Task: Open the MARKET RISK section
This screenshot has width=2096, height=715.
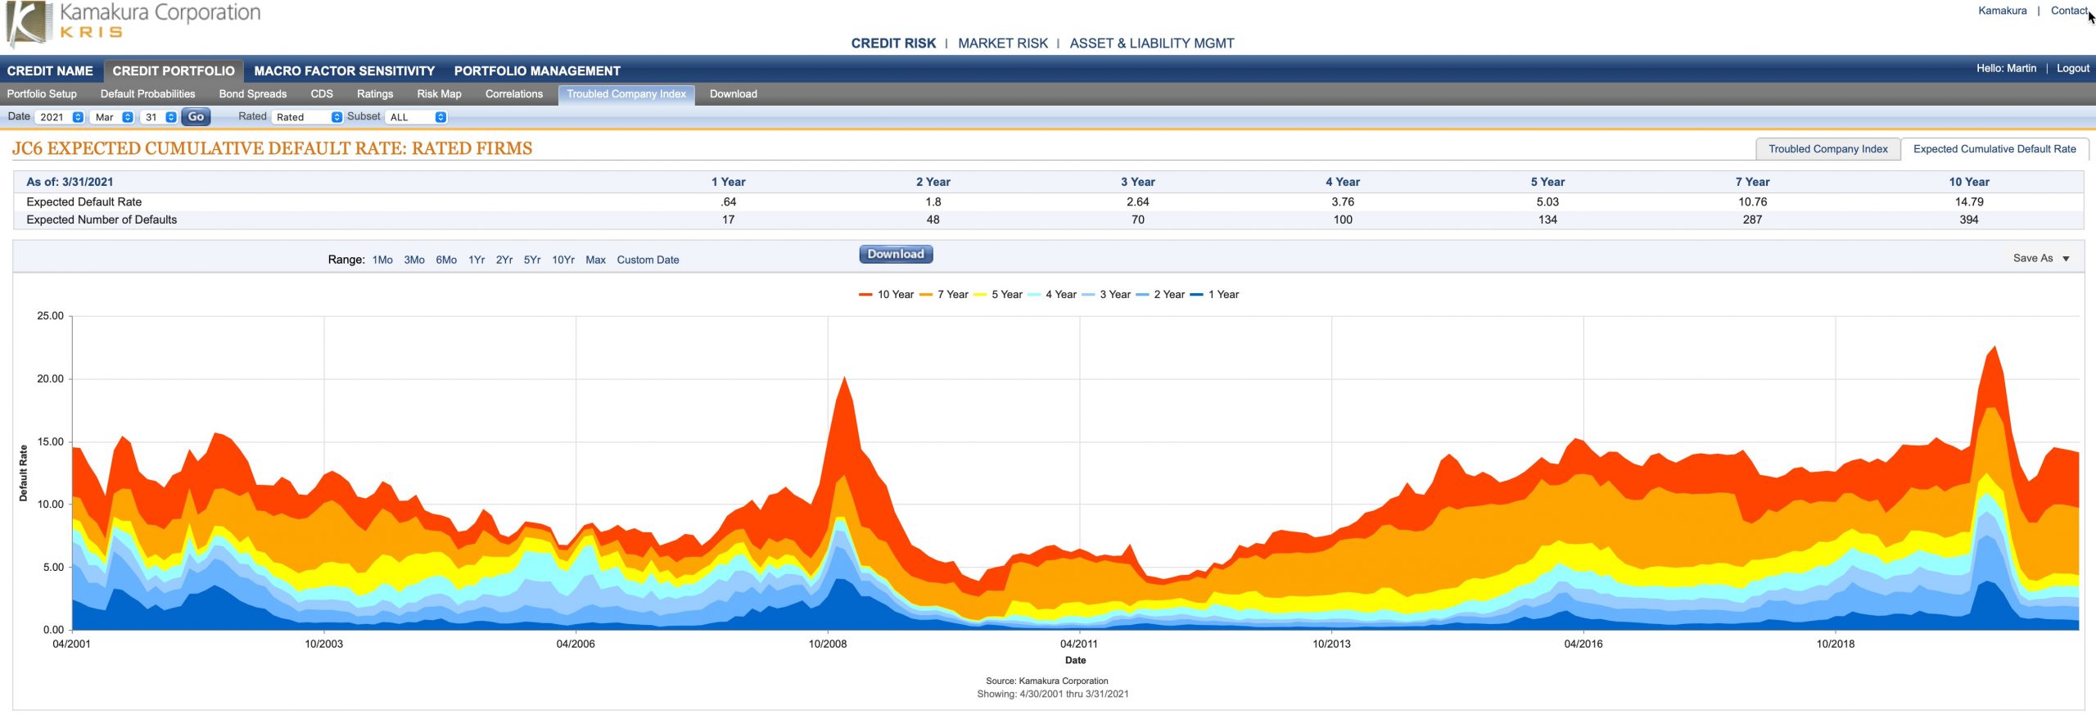Action: click(x=1002, y=43)
